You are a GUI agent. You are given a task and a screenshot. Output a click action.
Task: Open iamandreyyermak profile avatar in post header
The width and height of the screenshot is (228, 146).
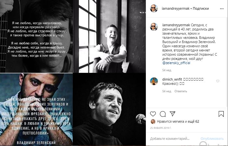point(154,8)
